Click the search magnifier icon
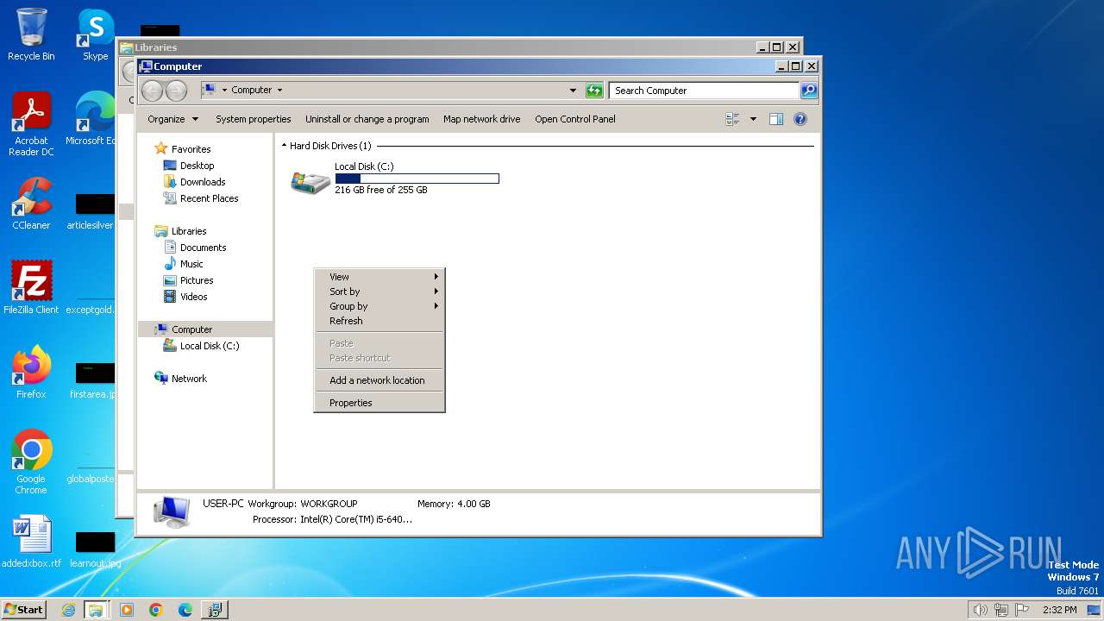The width and height of the screenshot is (1104, 621). [x=809, y=90]
